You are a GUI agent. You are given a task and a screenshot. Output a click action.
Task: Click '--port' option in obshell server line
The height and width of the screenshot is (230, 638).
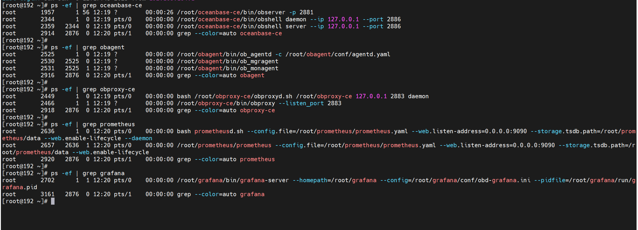373,26
